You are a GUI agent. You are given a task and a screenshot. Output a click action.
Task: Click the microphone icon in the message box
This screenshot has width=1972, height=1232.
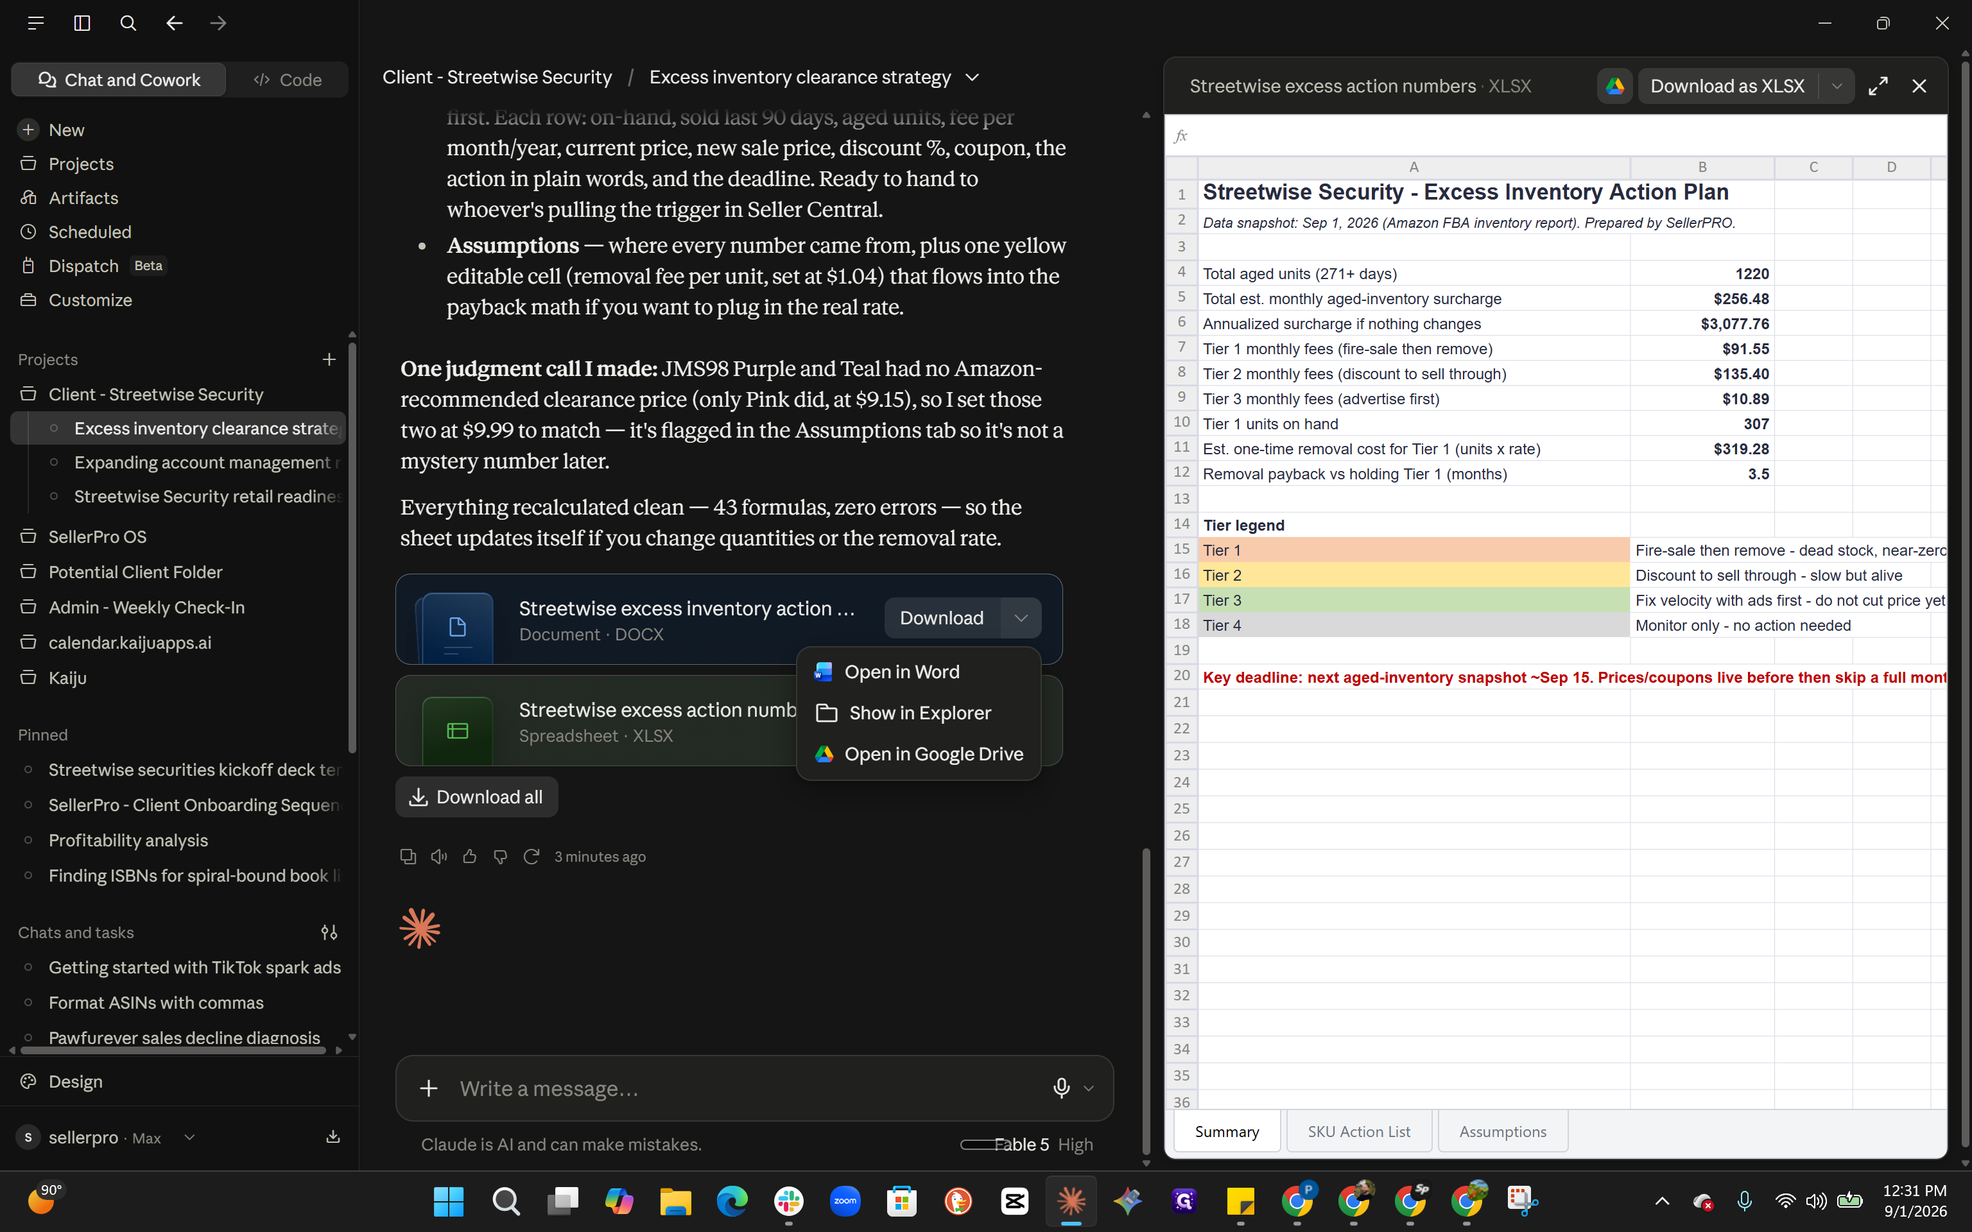tap(1061, 1088)
